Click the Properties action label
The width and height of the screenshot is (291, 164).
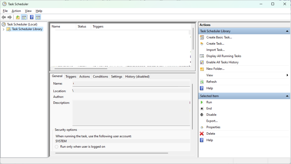coord(213,127)
